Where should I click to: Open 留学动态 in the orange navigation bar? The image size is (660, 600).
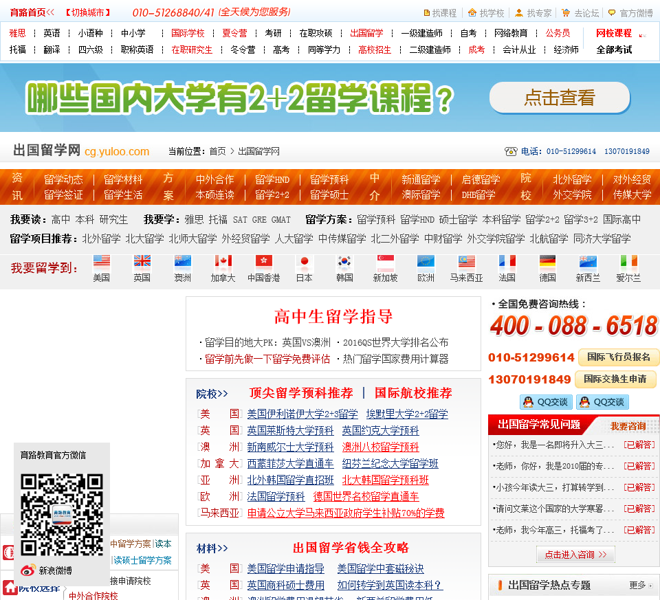coord(63,179)
